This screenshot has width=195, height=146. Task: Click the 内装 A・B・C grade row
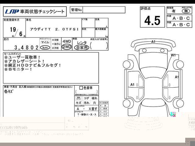point(179,24)
